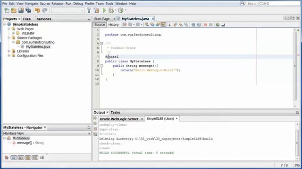Screen dimensions: 302x169
Task: Expand the Configuration Files node
Action: tap(9, 55)
